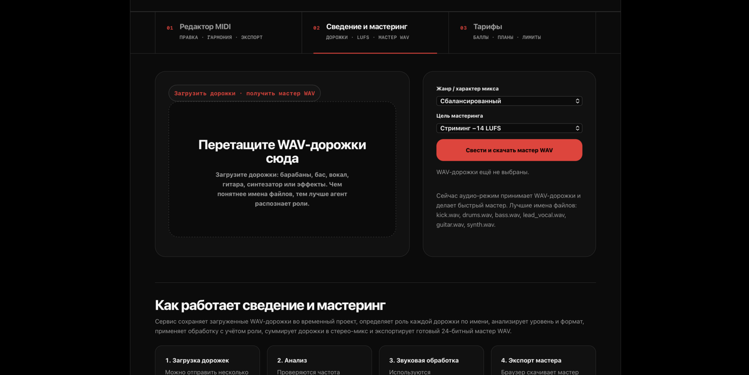Expand the Цель мастеринга dropdown
The height and width of the screenshot is (375, 749).
pyautogui.click(x=509, y=128)
